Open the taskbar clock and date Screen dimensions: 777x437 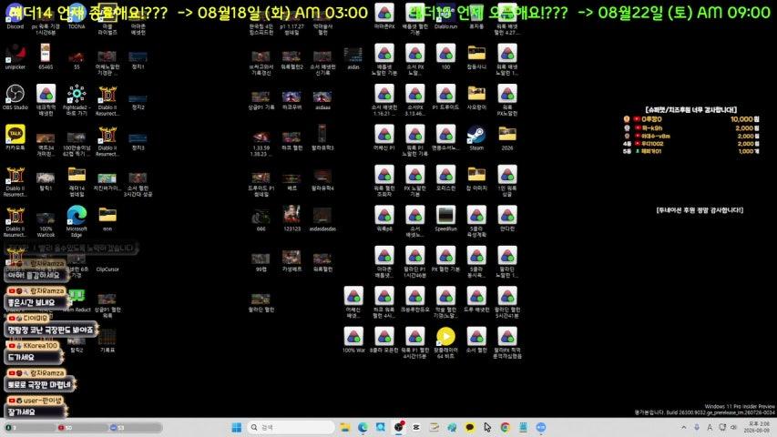[758, 427]
